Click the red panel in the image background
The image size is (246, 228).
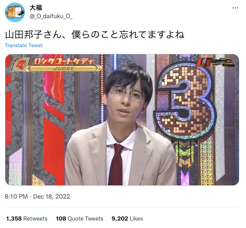pyautogui.click(x=53, y=119)
